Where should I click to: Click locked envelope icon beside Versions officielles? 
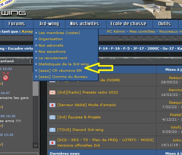52,143
